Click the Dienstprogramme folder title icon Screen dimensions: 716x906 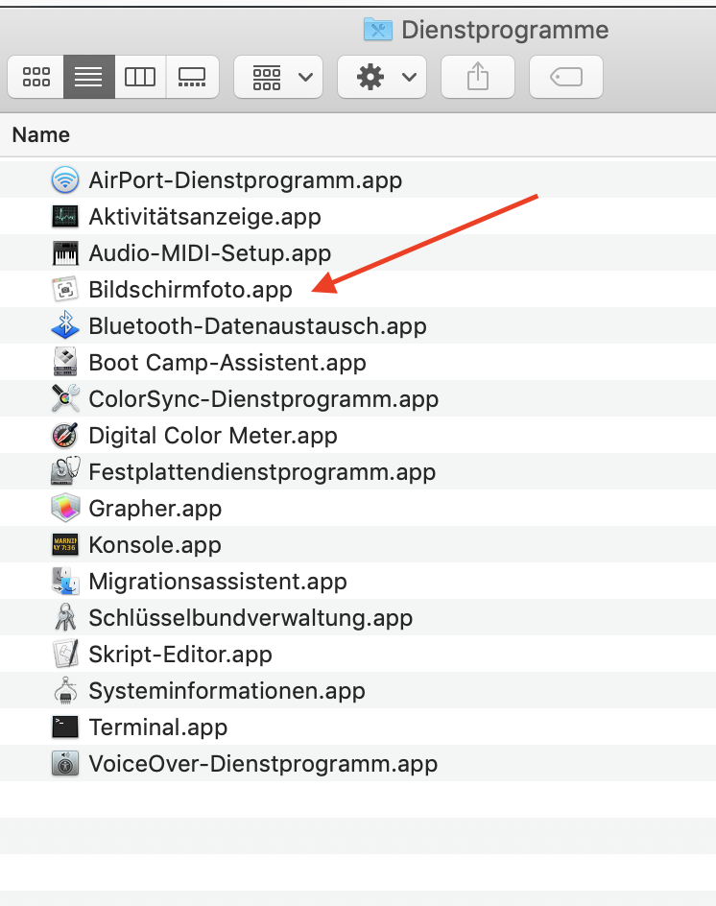click(x=377, y=30)
